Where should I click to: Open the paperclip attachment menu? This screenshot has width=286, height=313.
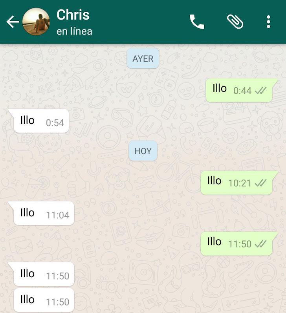(235, 22)
